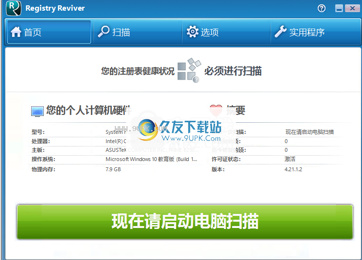Click the 现在请启动电脑扫描 link in summary
The width and height of the screenshot is (362, 260).
click(309, 132)
